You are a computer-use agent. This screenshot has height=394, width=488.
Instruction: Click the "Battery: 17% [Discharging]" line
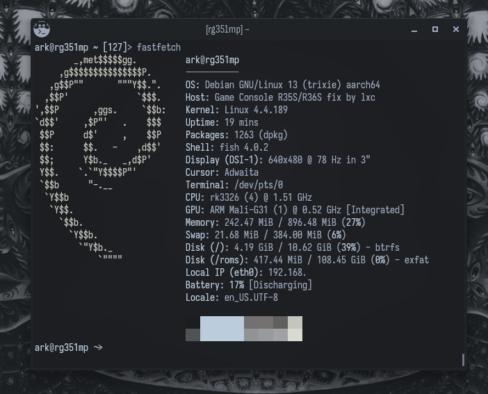point(249,285)
